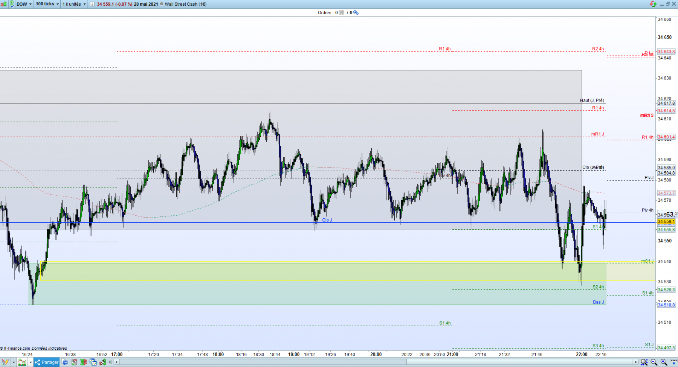Expand the DOW instrument dropdown
678x367 pixels.
click(x=24, y=4)
